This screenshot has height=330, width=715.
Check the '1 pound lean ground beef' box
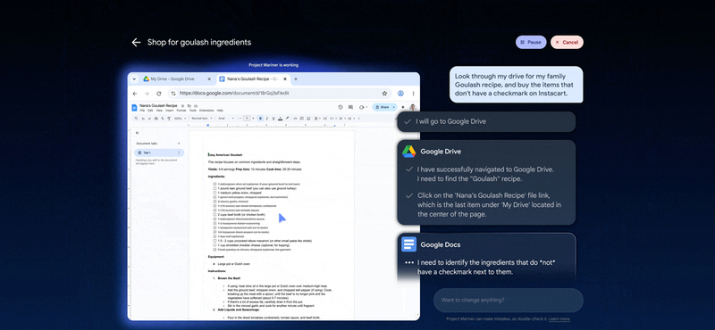tap(214, 188)
